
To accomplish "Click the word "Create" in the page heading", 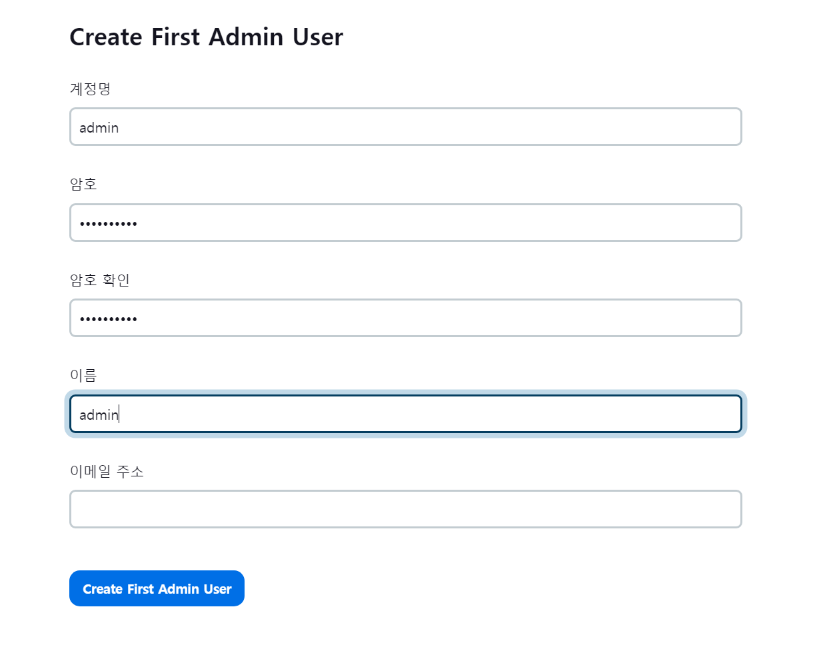I will (x=106, y=37).
